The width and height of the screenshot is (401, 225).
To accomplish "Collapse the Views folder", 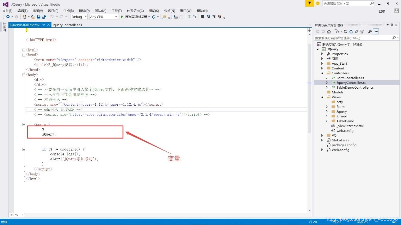I will click(x=322, y=97).
